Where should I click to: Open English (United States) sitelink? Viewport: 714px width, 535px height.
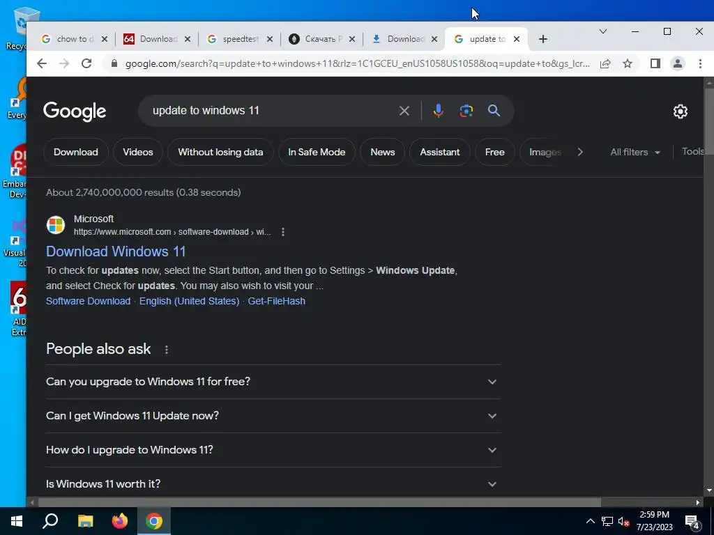(x=190, y=301)
